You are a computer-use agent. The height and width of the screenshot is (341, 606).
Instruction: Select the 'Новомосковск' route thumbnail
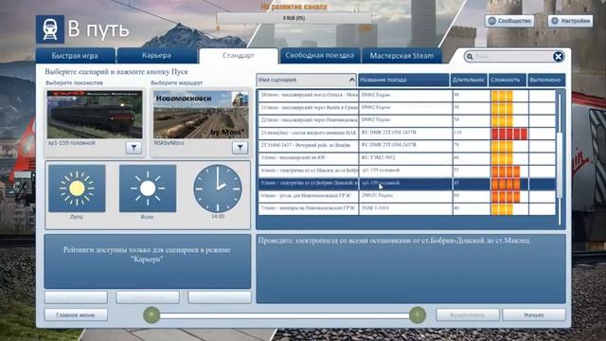[201, 115]
